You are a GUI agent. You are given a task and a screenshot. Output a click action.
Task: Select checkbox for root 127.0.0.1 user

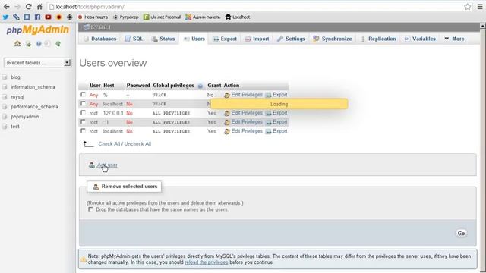[83, 113]
